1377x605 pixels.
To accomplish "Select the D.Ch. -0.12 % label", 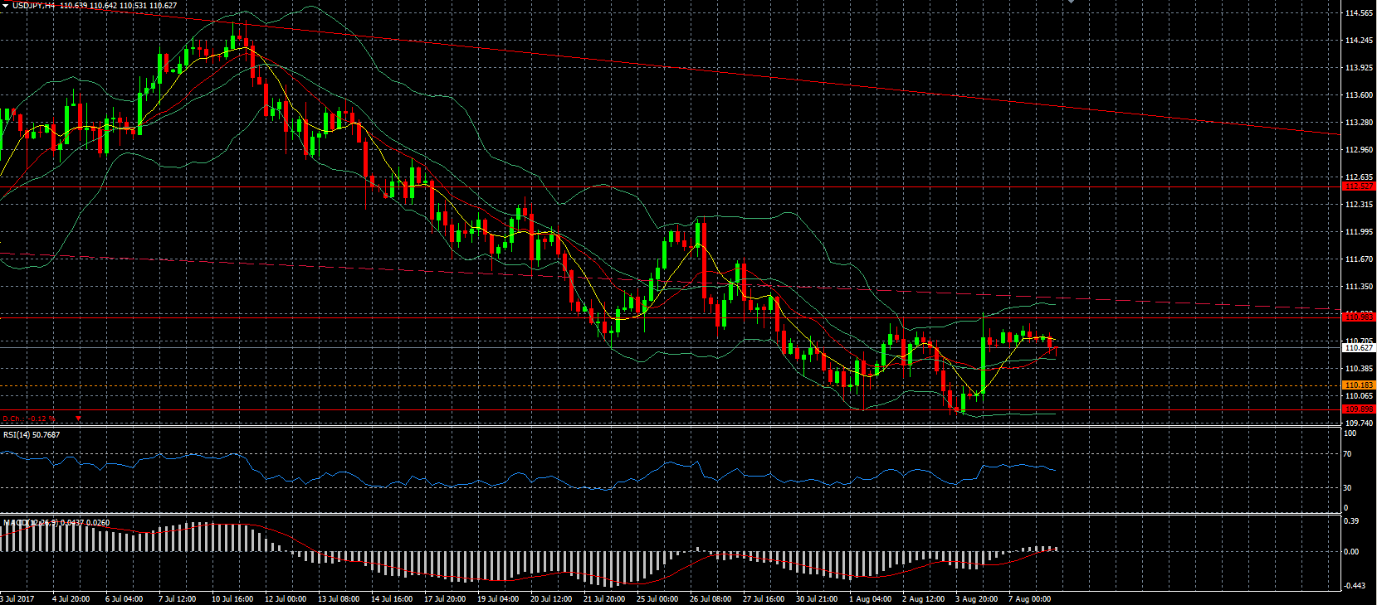I will pyautogui.click(x=30, y=419).
